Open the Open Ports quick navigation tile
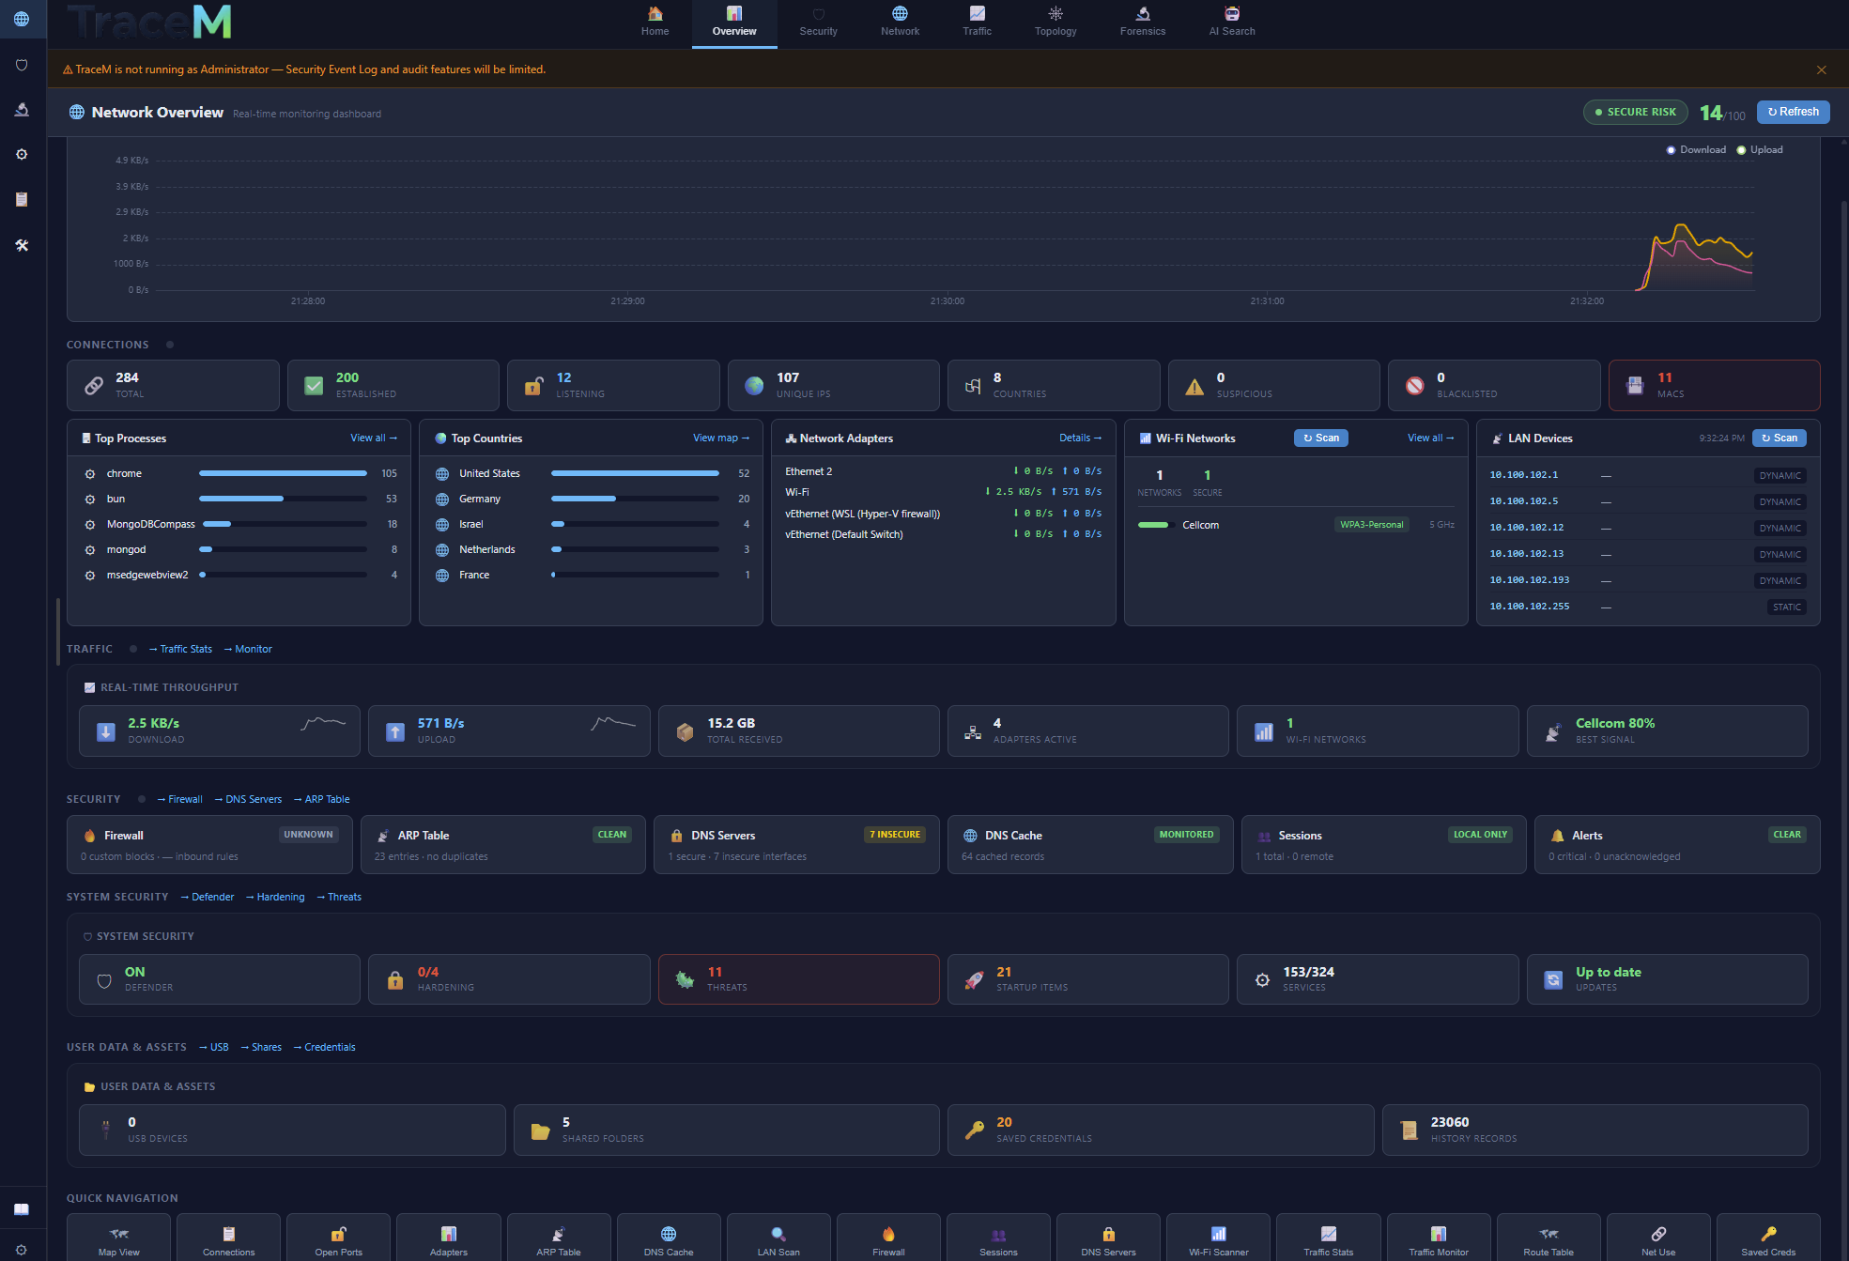This screenshot has width=1849, height=1261. (338, 1238)
